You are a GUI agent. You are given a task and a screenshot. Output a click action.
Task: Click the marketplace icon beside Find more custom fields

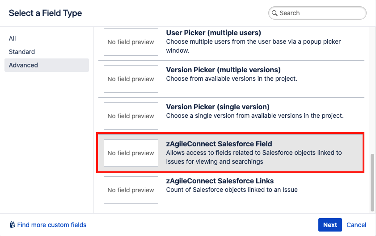tap(12, 225)
